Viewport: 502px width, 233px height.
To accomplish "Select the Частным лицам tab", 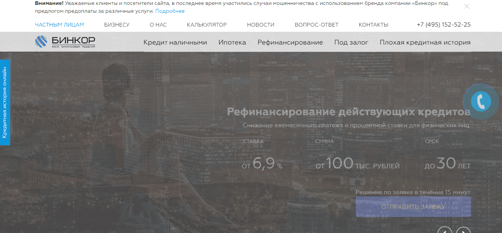I will (59, 25).
